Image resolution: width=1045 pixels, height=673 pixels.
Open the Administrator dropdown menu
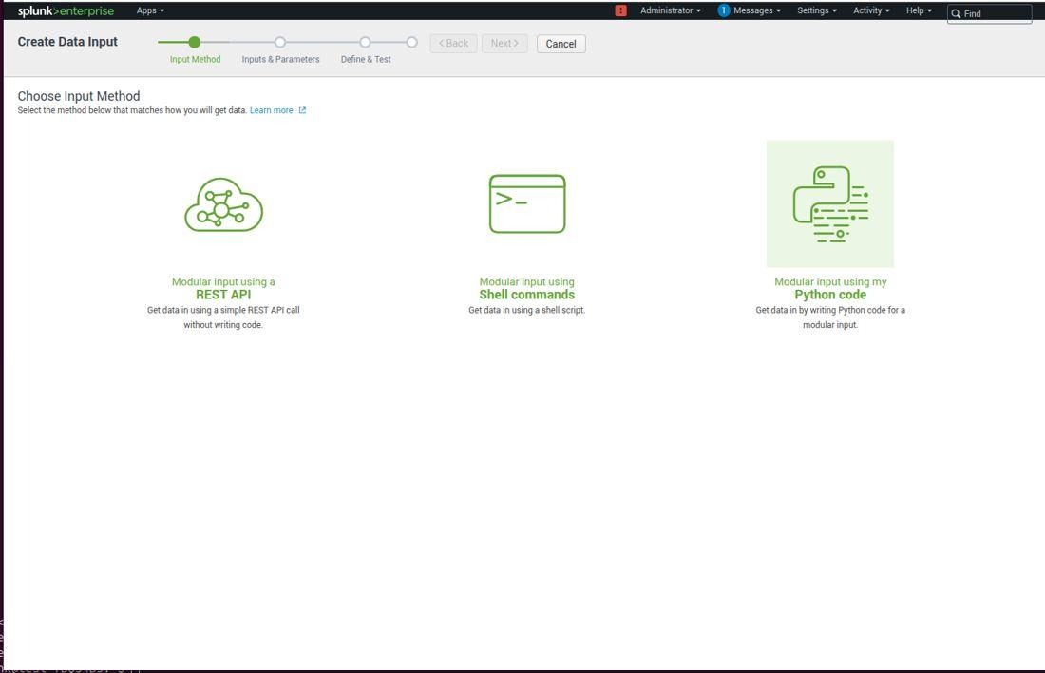click(671, 10)
